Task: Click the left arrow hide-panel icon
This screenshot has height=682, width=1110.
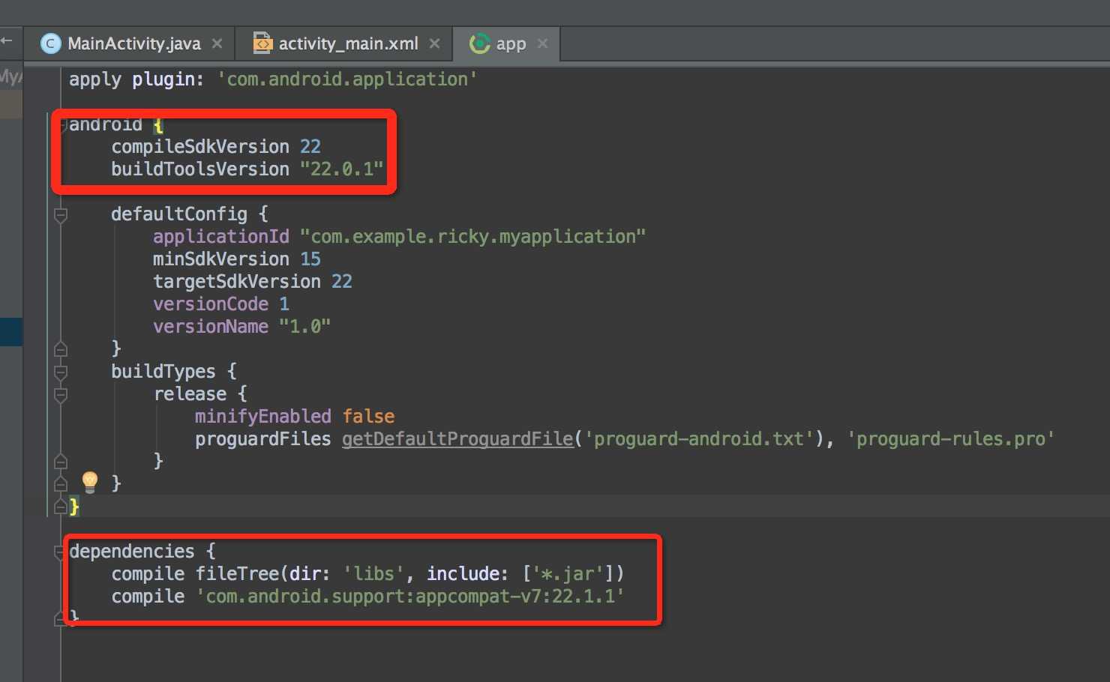Action: tap(7, 40)
